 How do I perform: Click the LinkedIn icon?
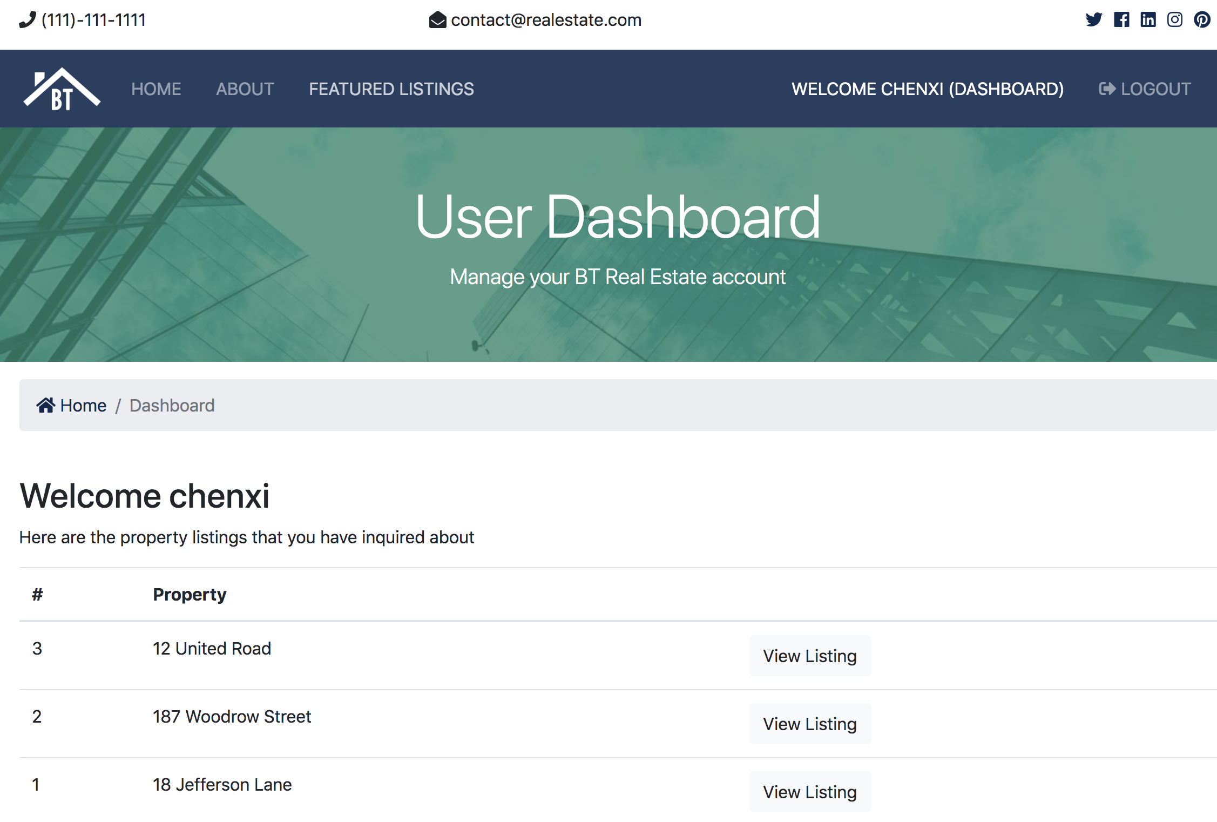[1148, 20]
